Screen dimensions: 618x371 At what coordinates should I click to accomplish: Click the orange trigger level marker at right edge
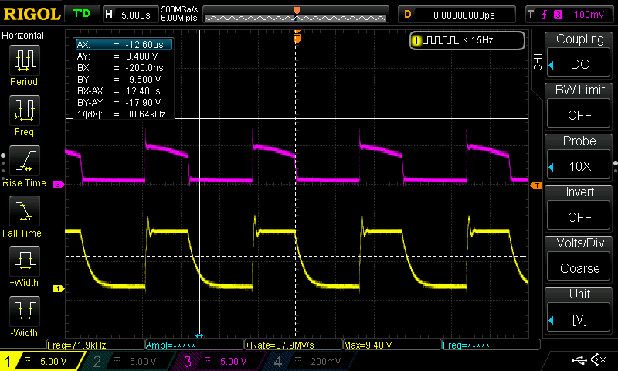pos(536,185)
